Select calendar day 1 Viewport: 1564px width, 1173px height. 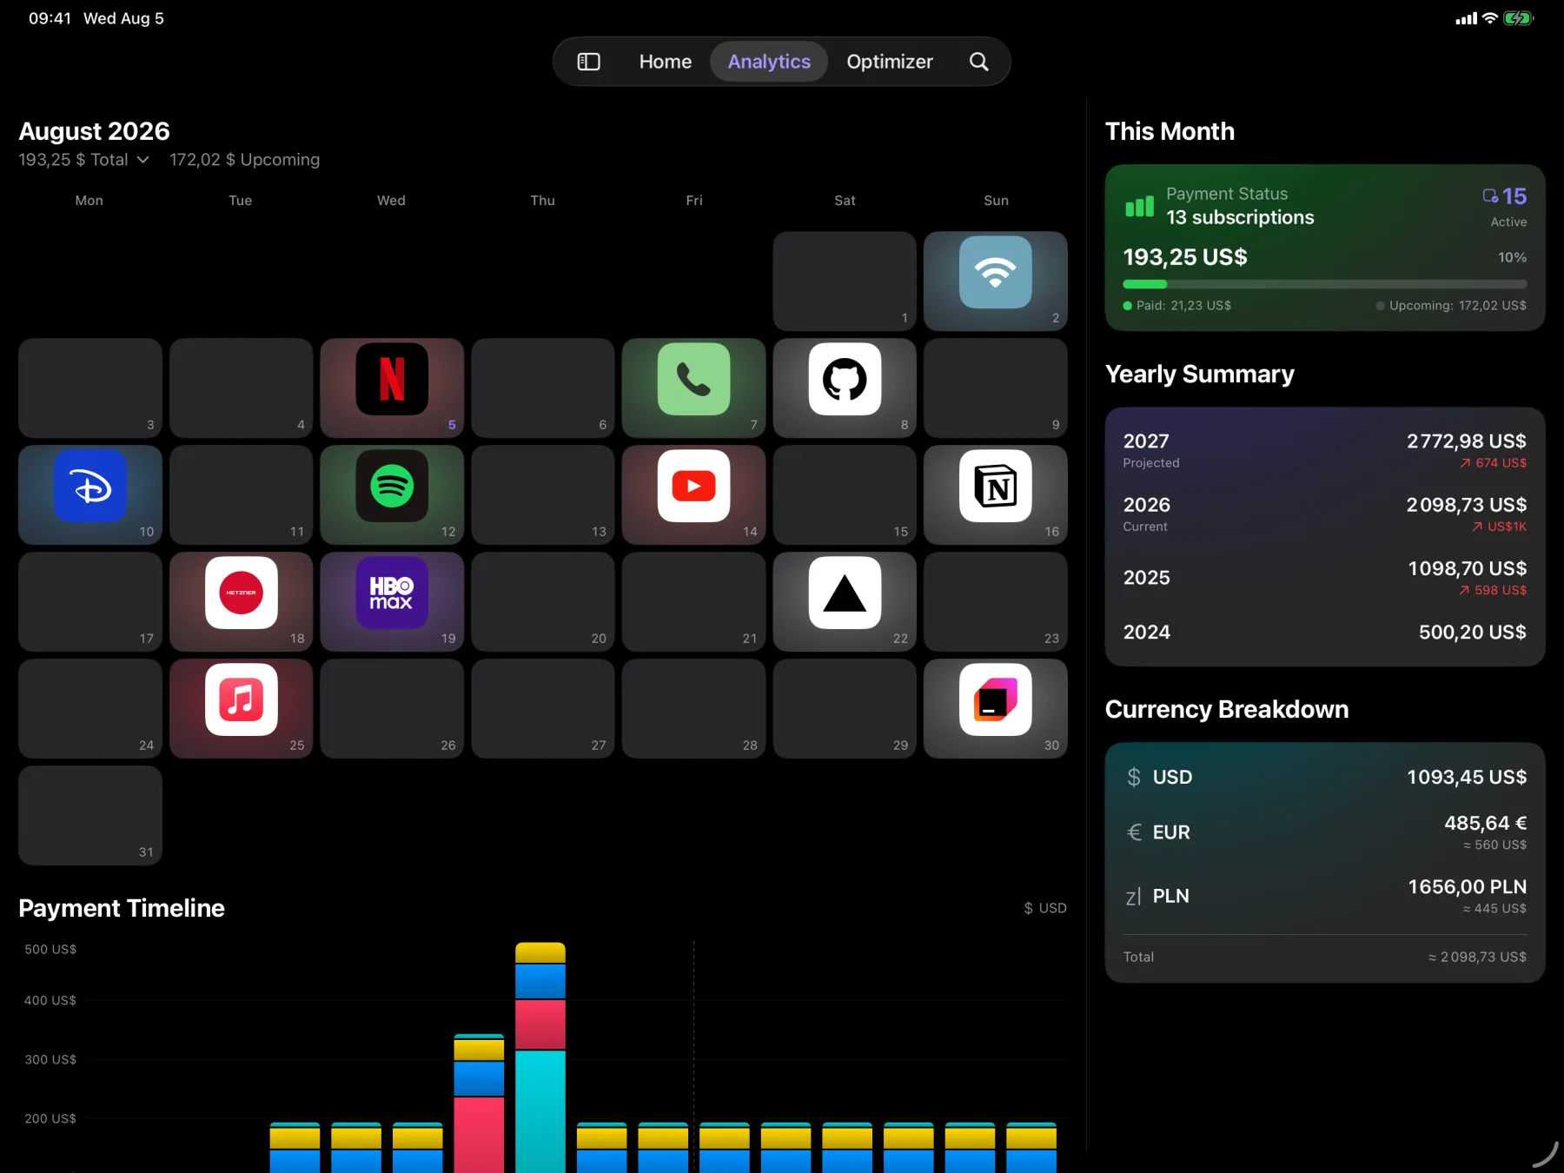click(845, 281)
